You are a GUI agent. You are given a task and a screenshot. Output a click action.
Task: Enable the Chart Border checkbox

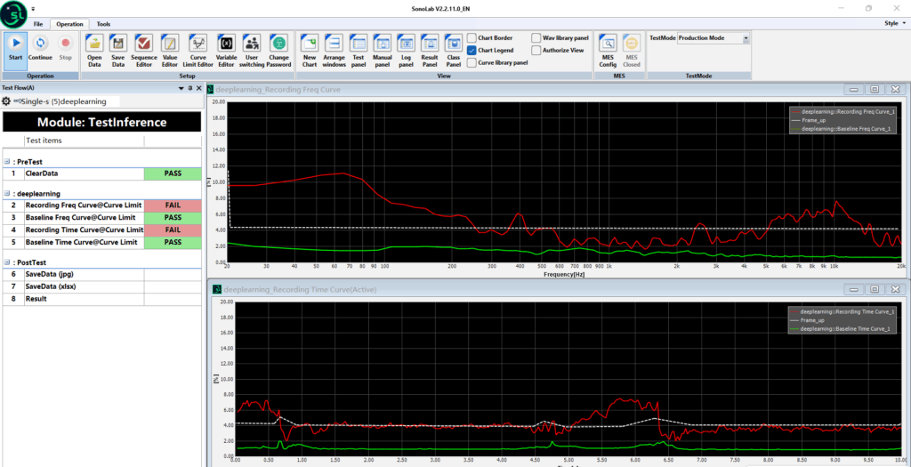point(472,38)
